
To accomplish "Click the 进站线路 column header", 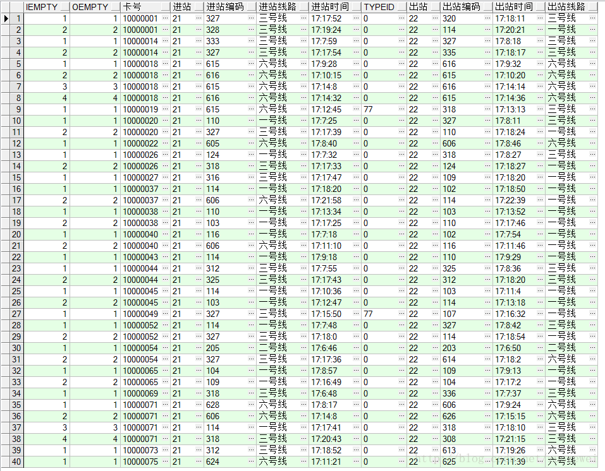I will 282,7.
